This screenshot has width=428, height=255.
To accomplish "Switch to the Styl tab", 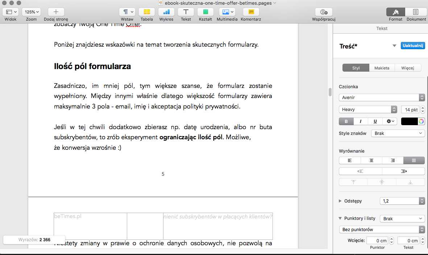I will pyautogui.click(x=356, y=68).
